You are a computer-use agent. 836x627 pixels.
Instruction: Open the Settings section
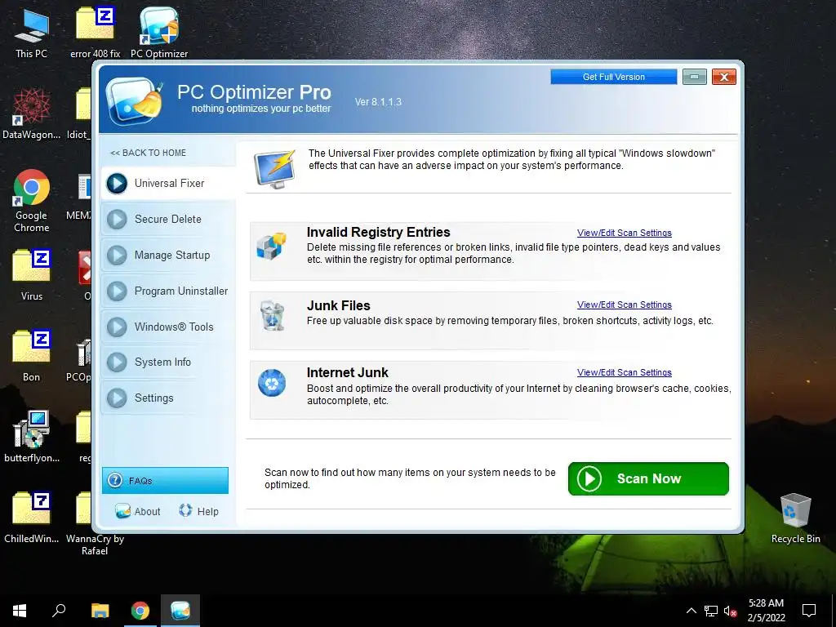point(168,398)
